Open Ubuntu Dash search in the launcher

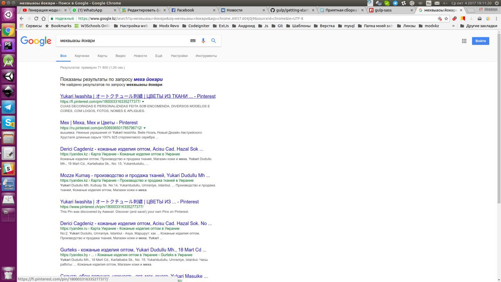9,15
